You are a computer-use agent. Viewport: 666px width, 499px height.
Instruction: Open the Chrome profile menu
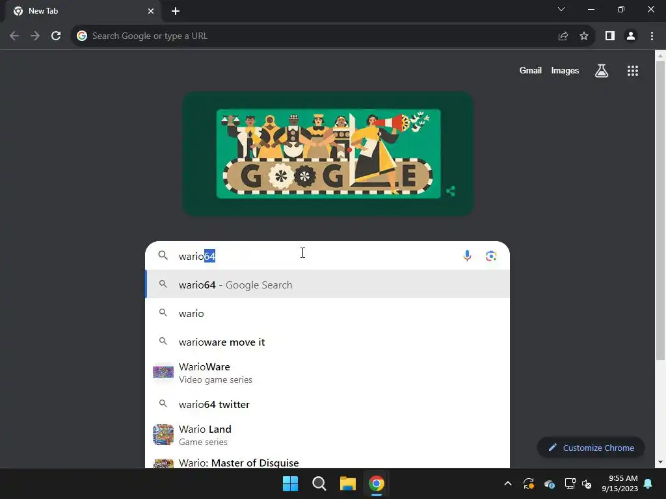point(631,36)
